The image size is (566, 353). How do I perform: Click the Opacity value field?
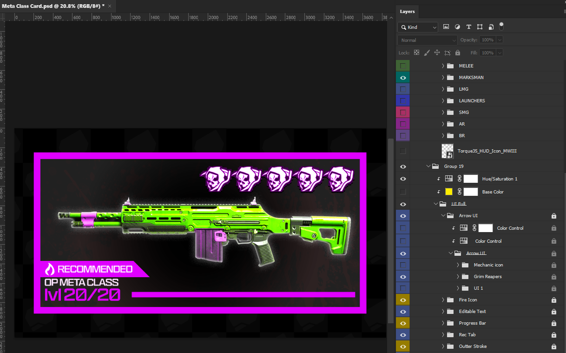click(x=487, y=40)
